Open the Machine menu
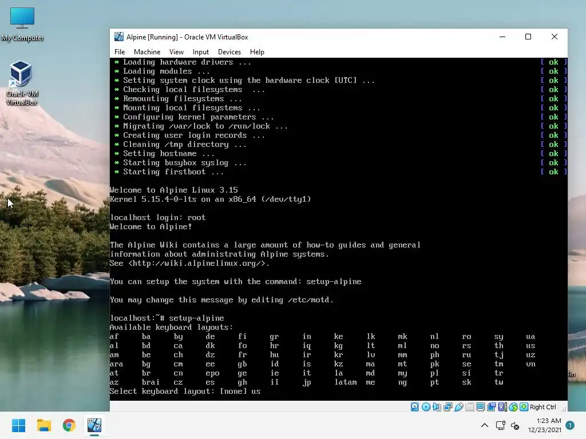The height and width of the screenshot is (439, 586). [147, 52]
